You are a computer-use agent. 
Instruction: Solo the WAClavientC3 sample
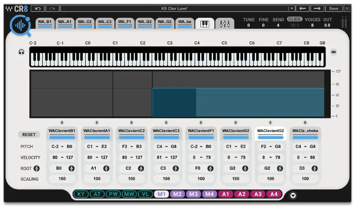(x=166, y=122)
